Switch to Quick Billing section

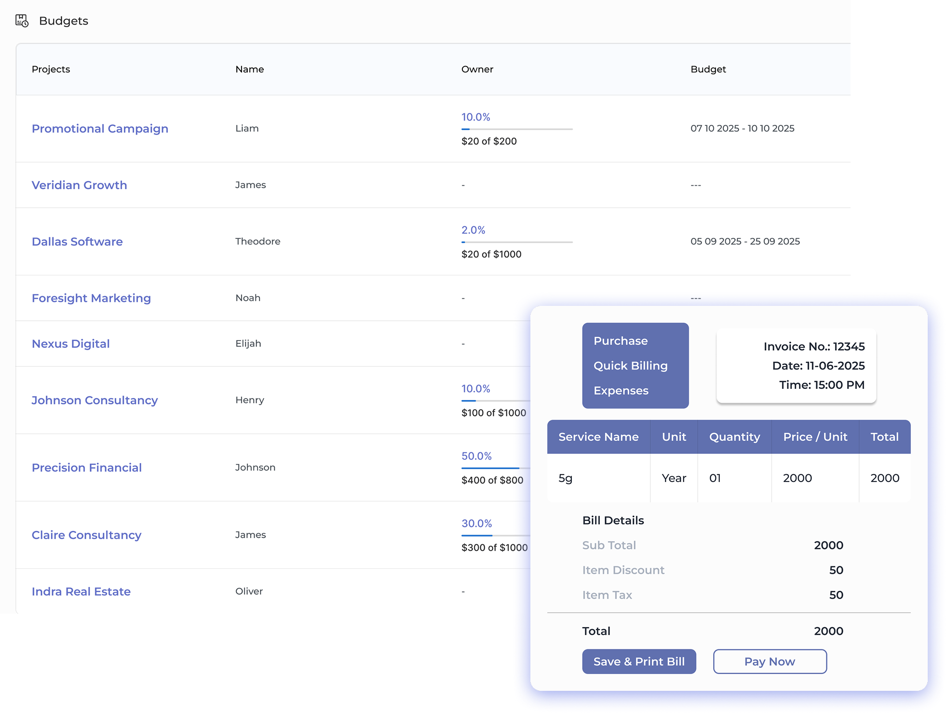click(x=630, y=365)
